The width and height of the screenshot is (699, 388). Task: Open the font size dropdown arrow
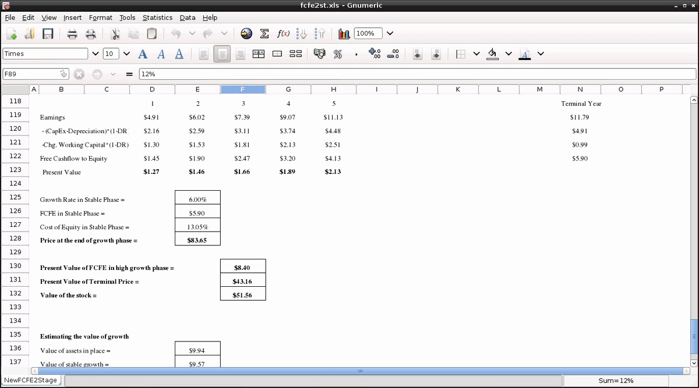click(x=126, y=54)
